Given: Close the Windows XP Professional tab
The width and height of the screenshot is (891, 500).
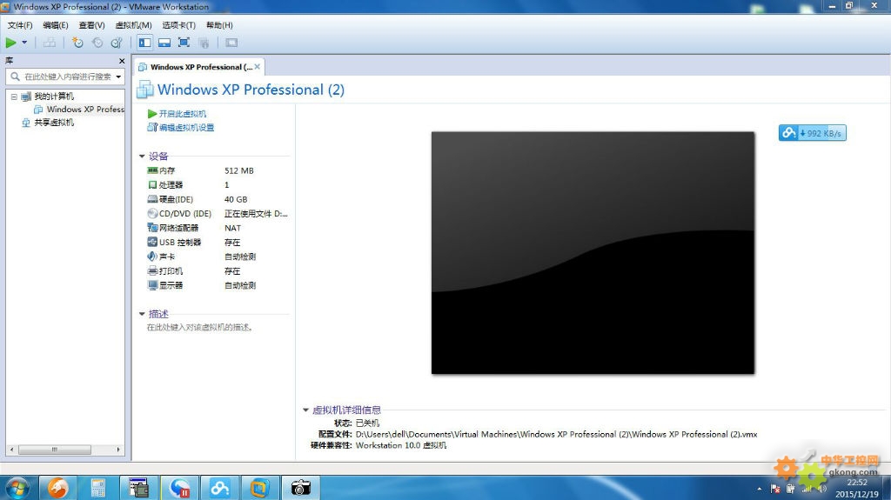Looking at the screenshot, I should coord(258,66).
